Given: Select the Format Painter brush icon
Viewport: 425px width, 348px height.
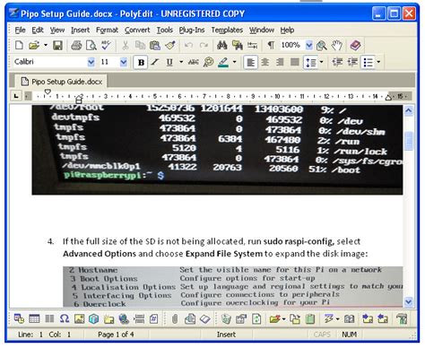Looking at the screenshot, I should [170, 46].
